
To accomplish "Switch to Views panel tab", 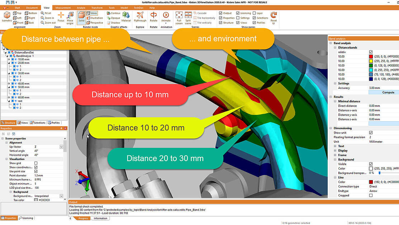I will pos(23,123).
